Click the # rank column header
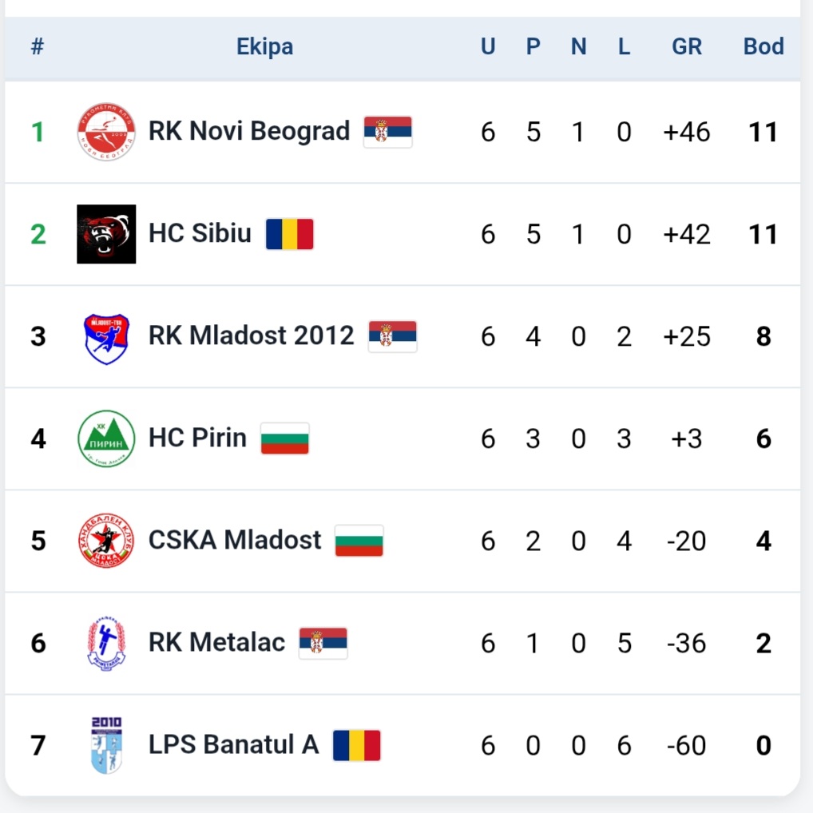Screen dimensions: 813x813 38,46
